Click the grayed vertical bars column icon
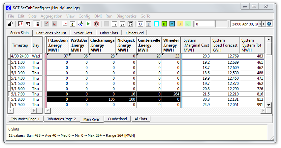Viewport: 281px width, 148px height. coord(107,24)
